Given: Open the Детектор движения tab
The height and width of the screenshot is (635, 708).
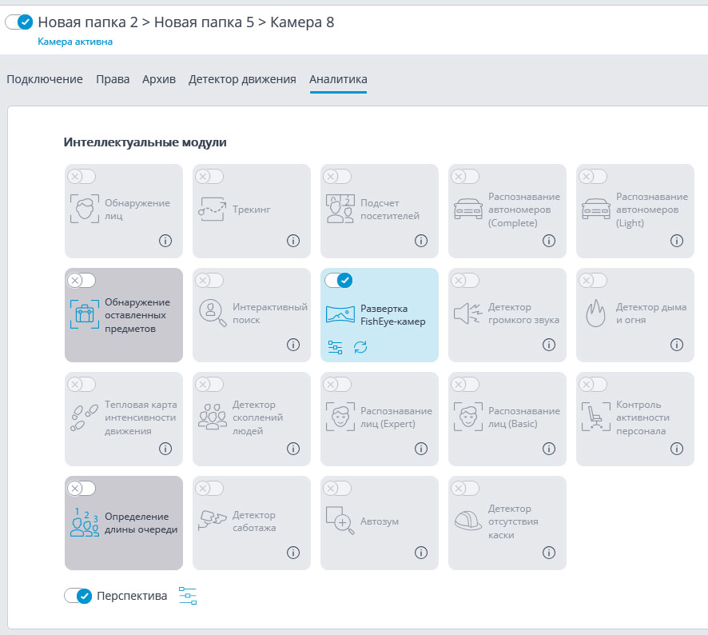Looking at the screenshot, I should pos(242,79).
